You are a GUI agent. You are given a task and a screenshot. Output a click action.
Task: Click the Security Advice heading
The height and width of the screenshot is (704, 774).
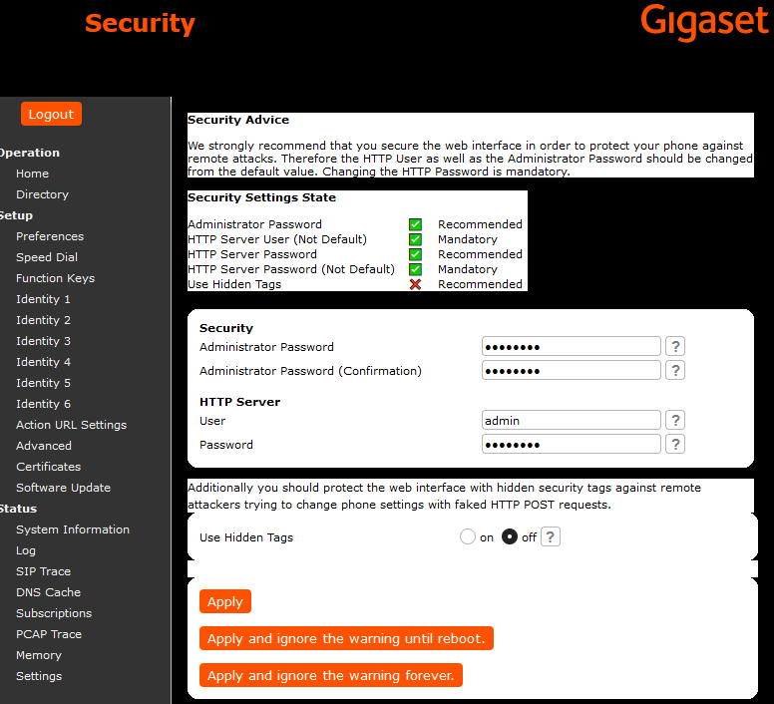tap(238, 120)
